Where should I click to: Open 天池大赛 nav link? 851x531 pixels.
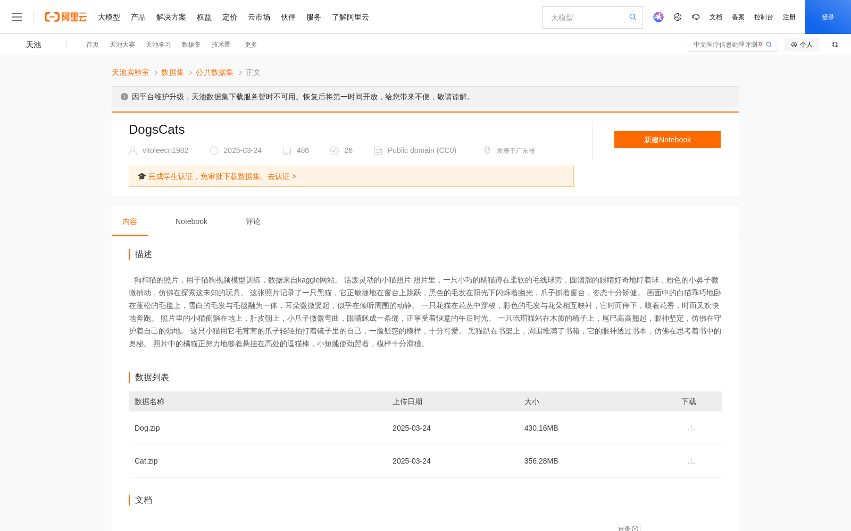122,45
